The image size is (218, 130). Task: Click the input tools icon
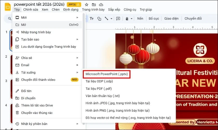[127, 18]
